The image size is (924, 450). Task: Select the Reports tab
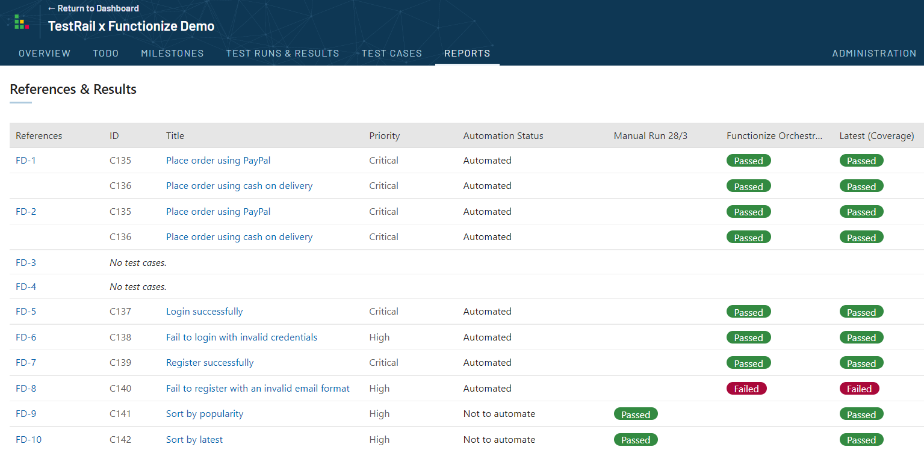467,53
